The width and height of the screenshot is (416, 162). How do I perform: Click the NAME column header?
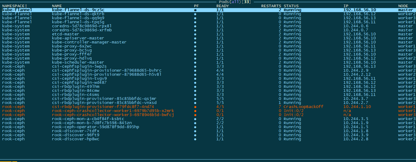57,6
